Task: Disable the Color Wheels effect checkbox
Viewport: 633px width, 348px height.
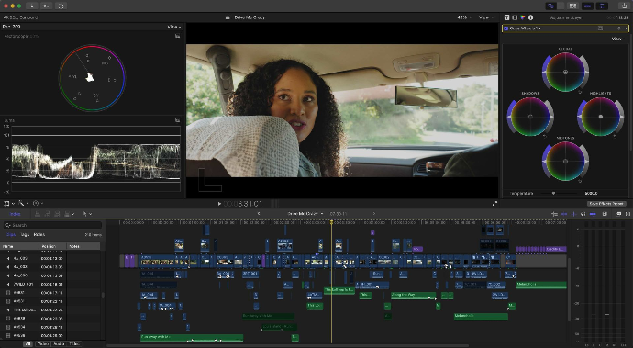Action: click(x=505, y=28)
